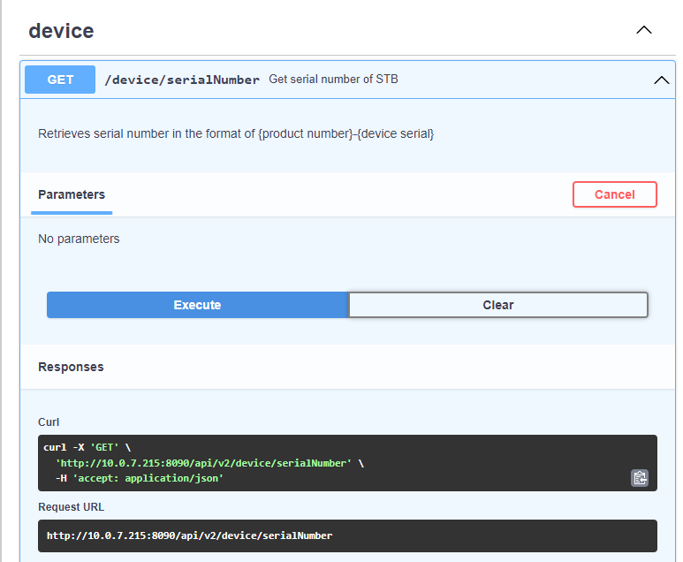
Task: Click the 'No parameters' text
Action: click(x=79, y=239)
